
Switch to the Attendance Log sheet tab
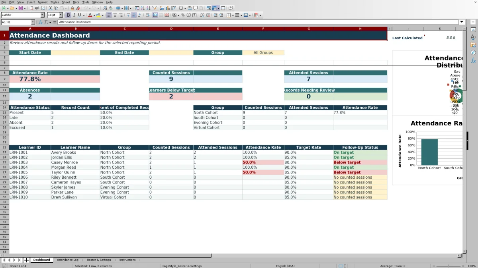coord(68,260)
